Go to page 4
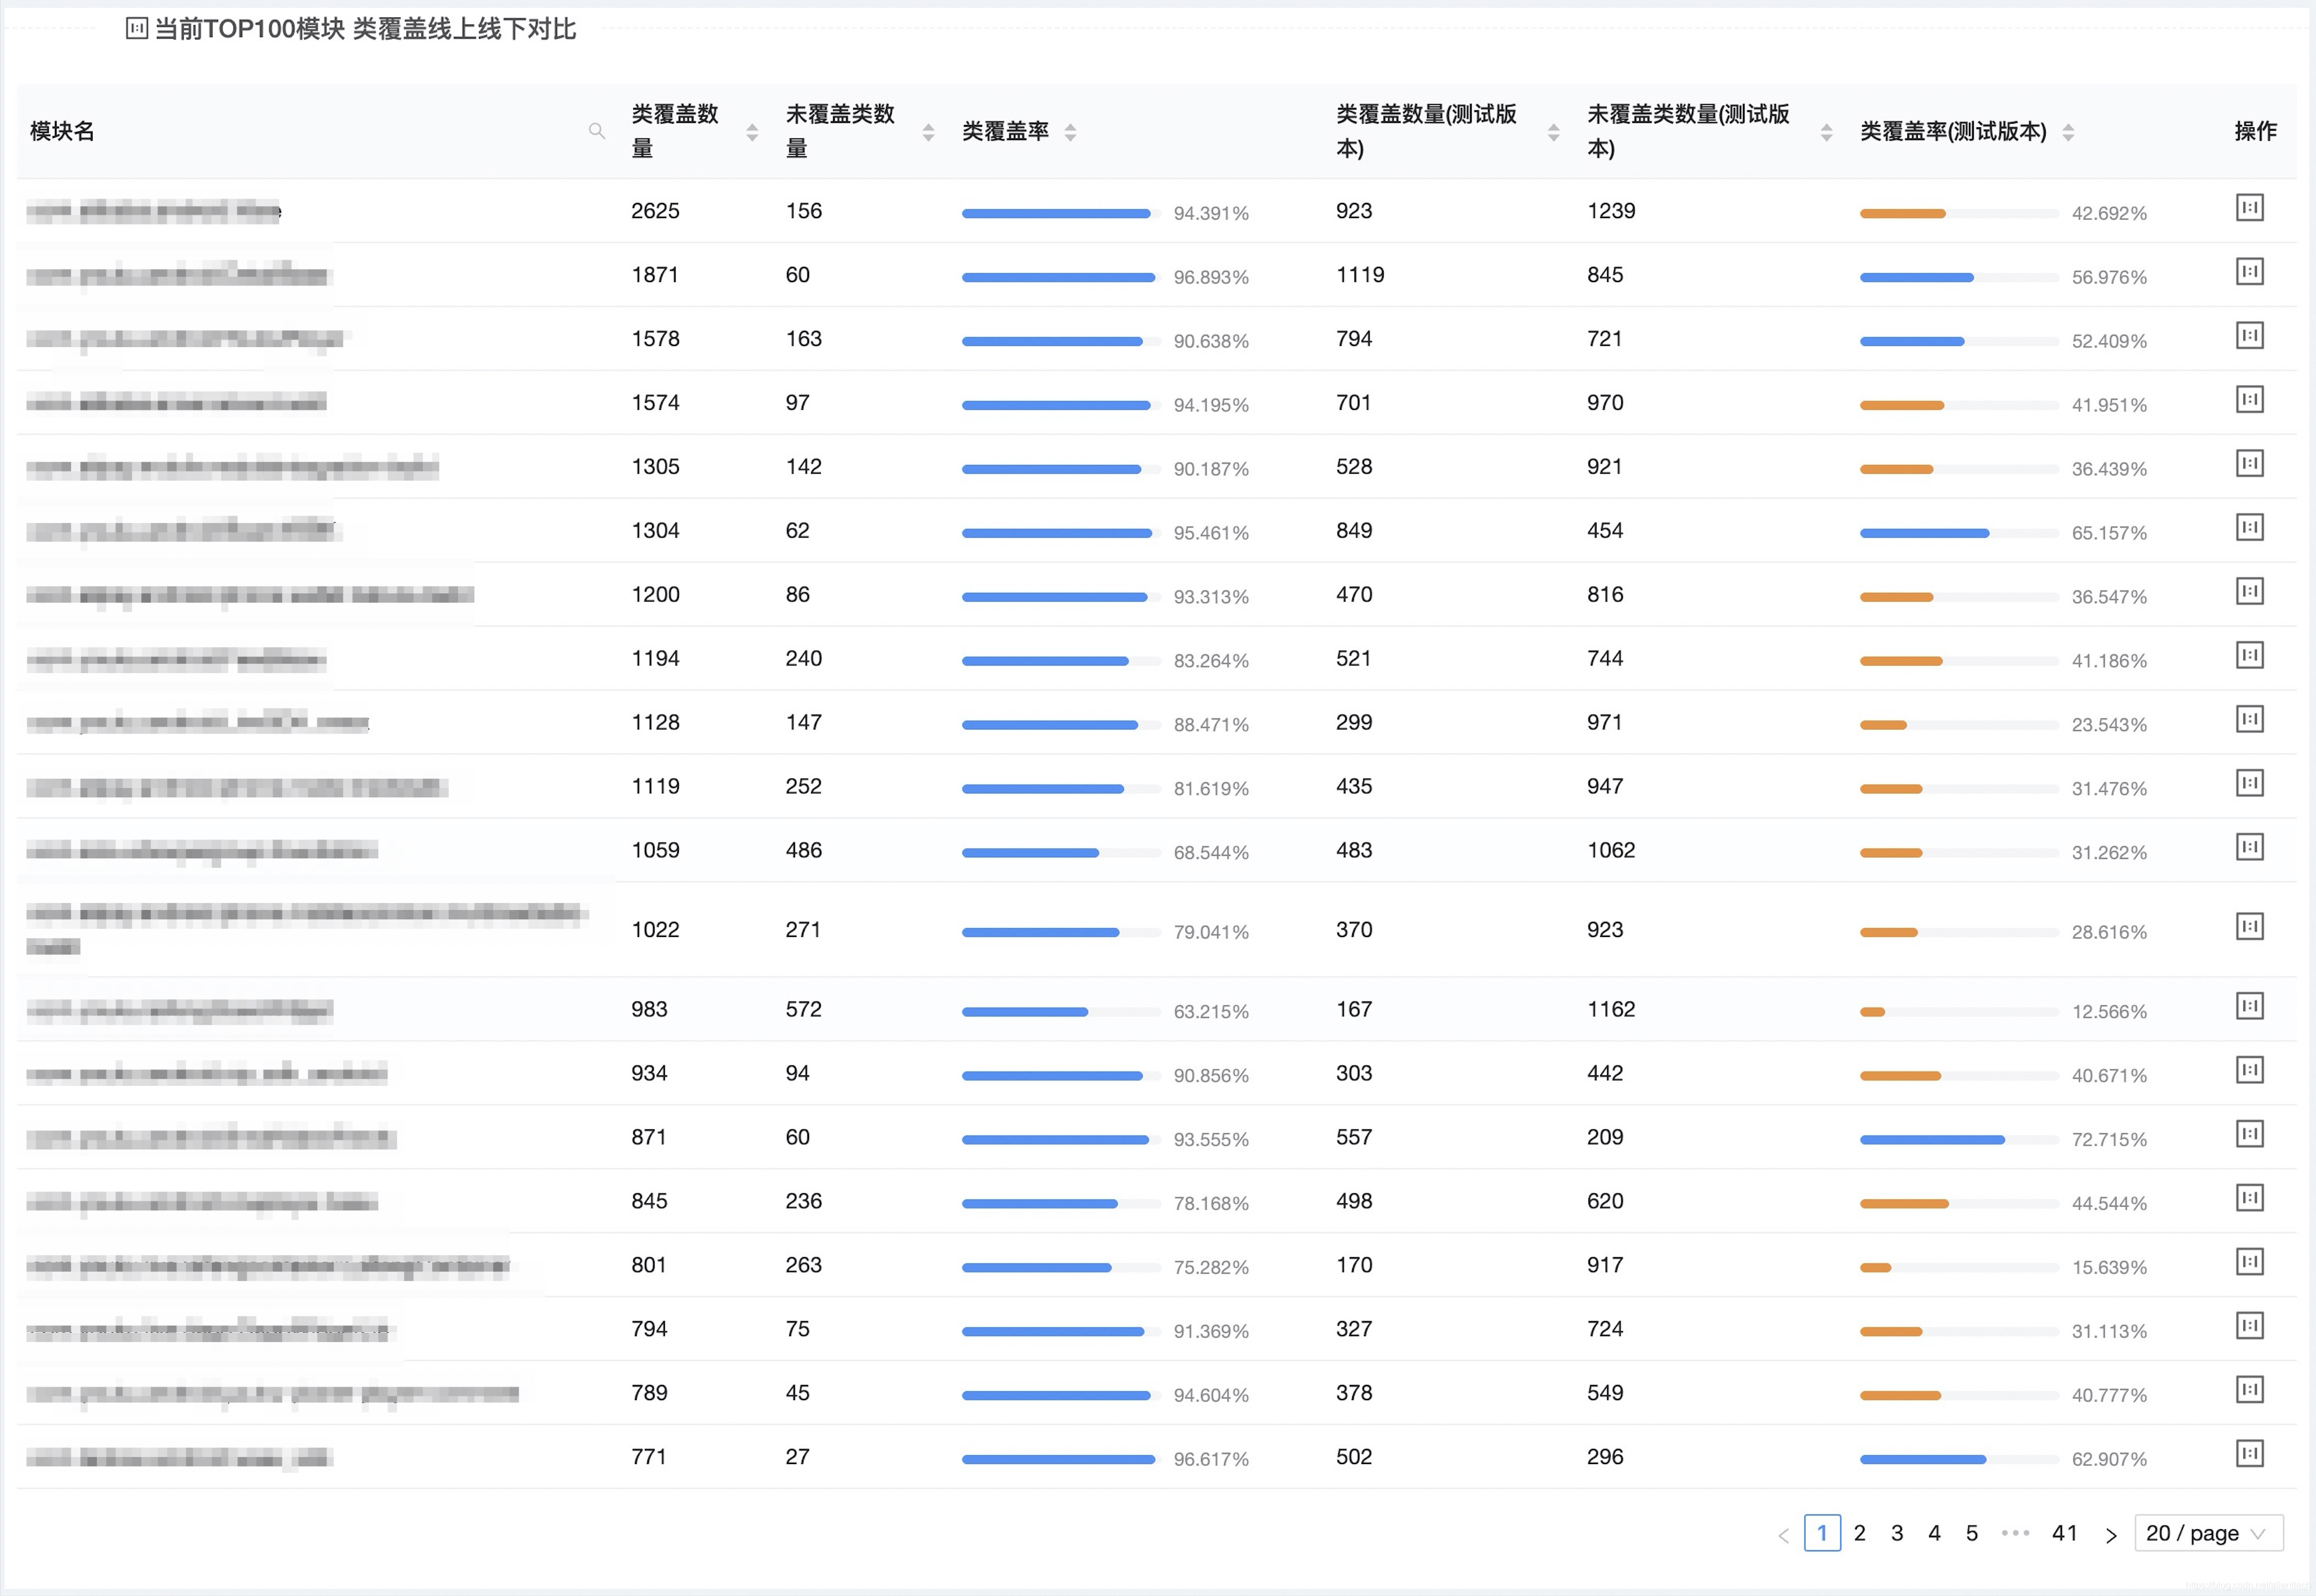The image size is (2316, 1596). (1935, 1534)
